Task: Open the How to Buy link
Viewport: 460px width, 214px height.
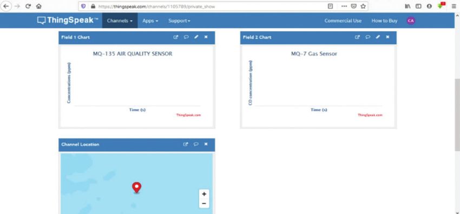Action: pos(384,21)
